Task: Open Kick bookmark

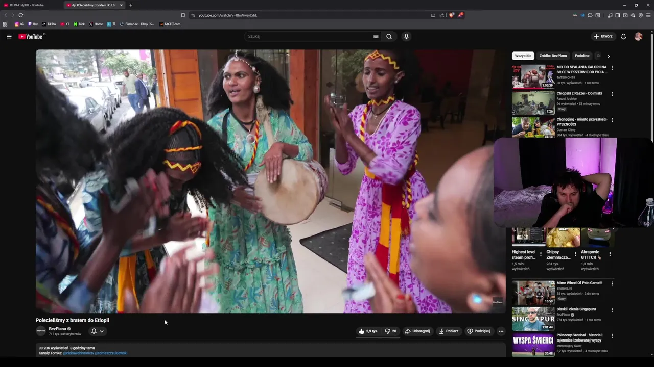Action: point(79,24)
